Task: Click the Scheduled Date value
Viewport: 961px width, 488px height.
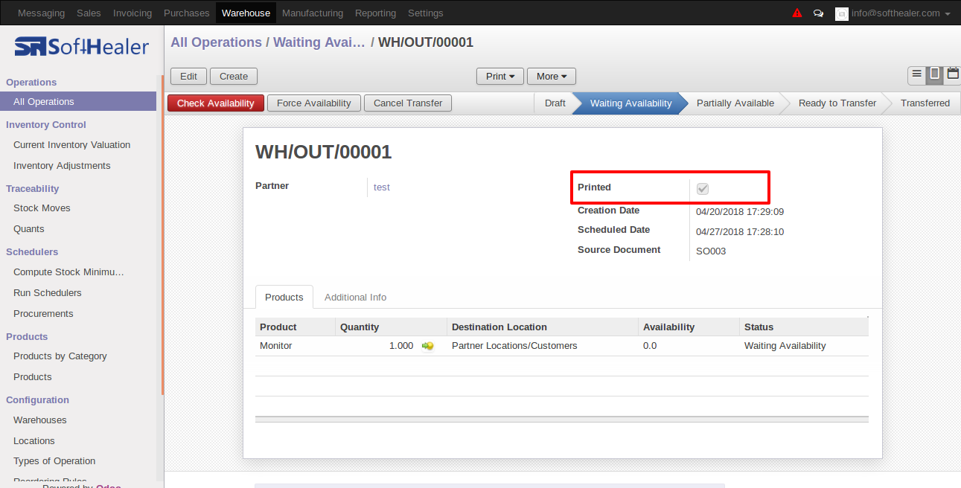Action: click(740, 232)
